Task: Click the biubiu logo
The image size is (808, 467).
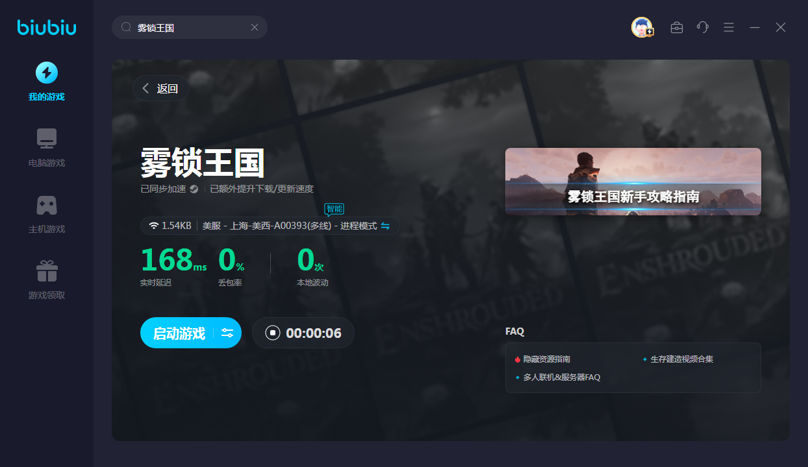Action: coord(46,27)
